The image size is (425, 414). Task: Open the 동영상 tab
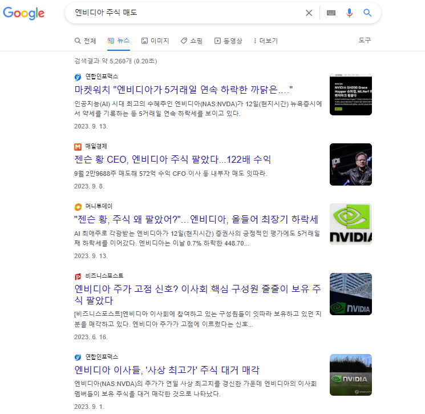tap(228, 41)
